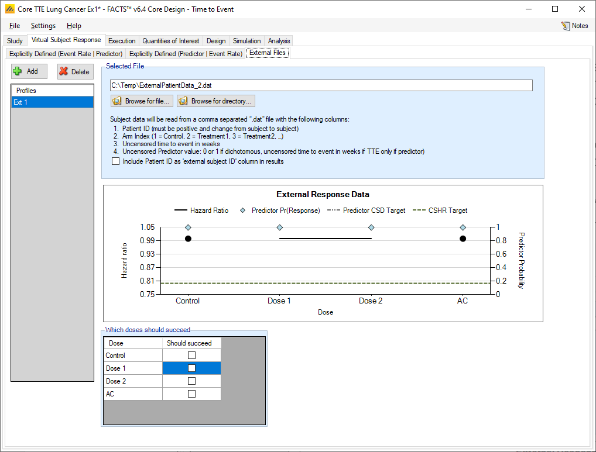Toggle Should succeed checkbox for AC
The height and width of the screenshot is (452, 596).
point(191,394)
